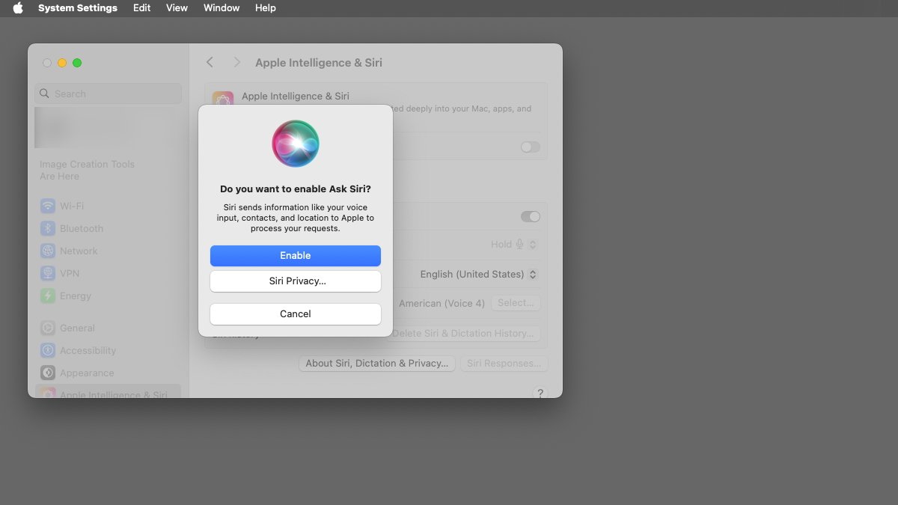Select Apple Intelligence & Siri in sidebar
898x505 pixels.
(108, 392)
